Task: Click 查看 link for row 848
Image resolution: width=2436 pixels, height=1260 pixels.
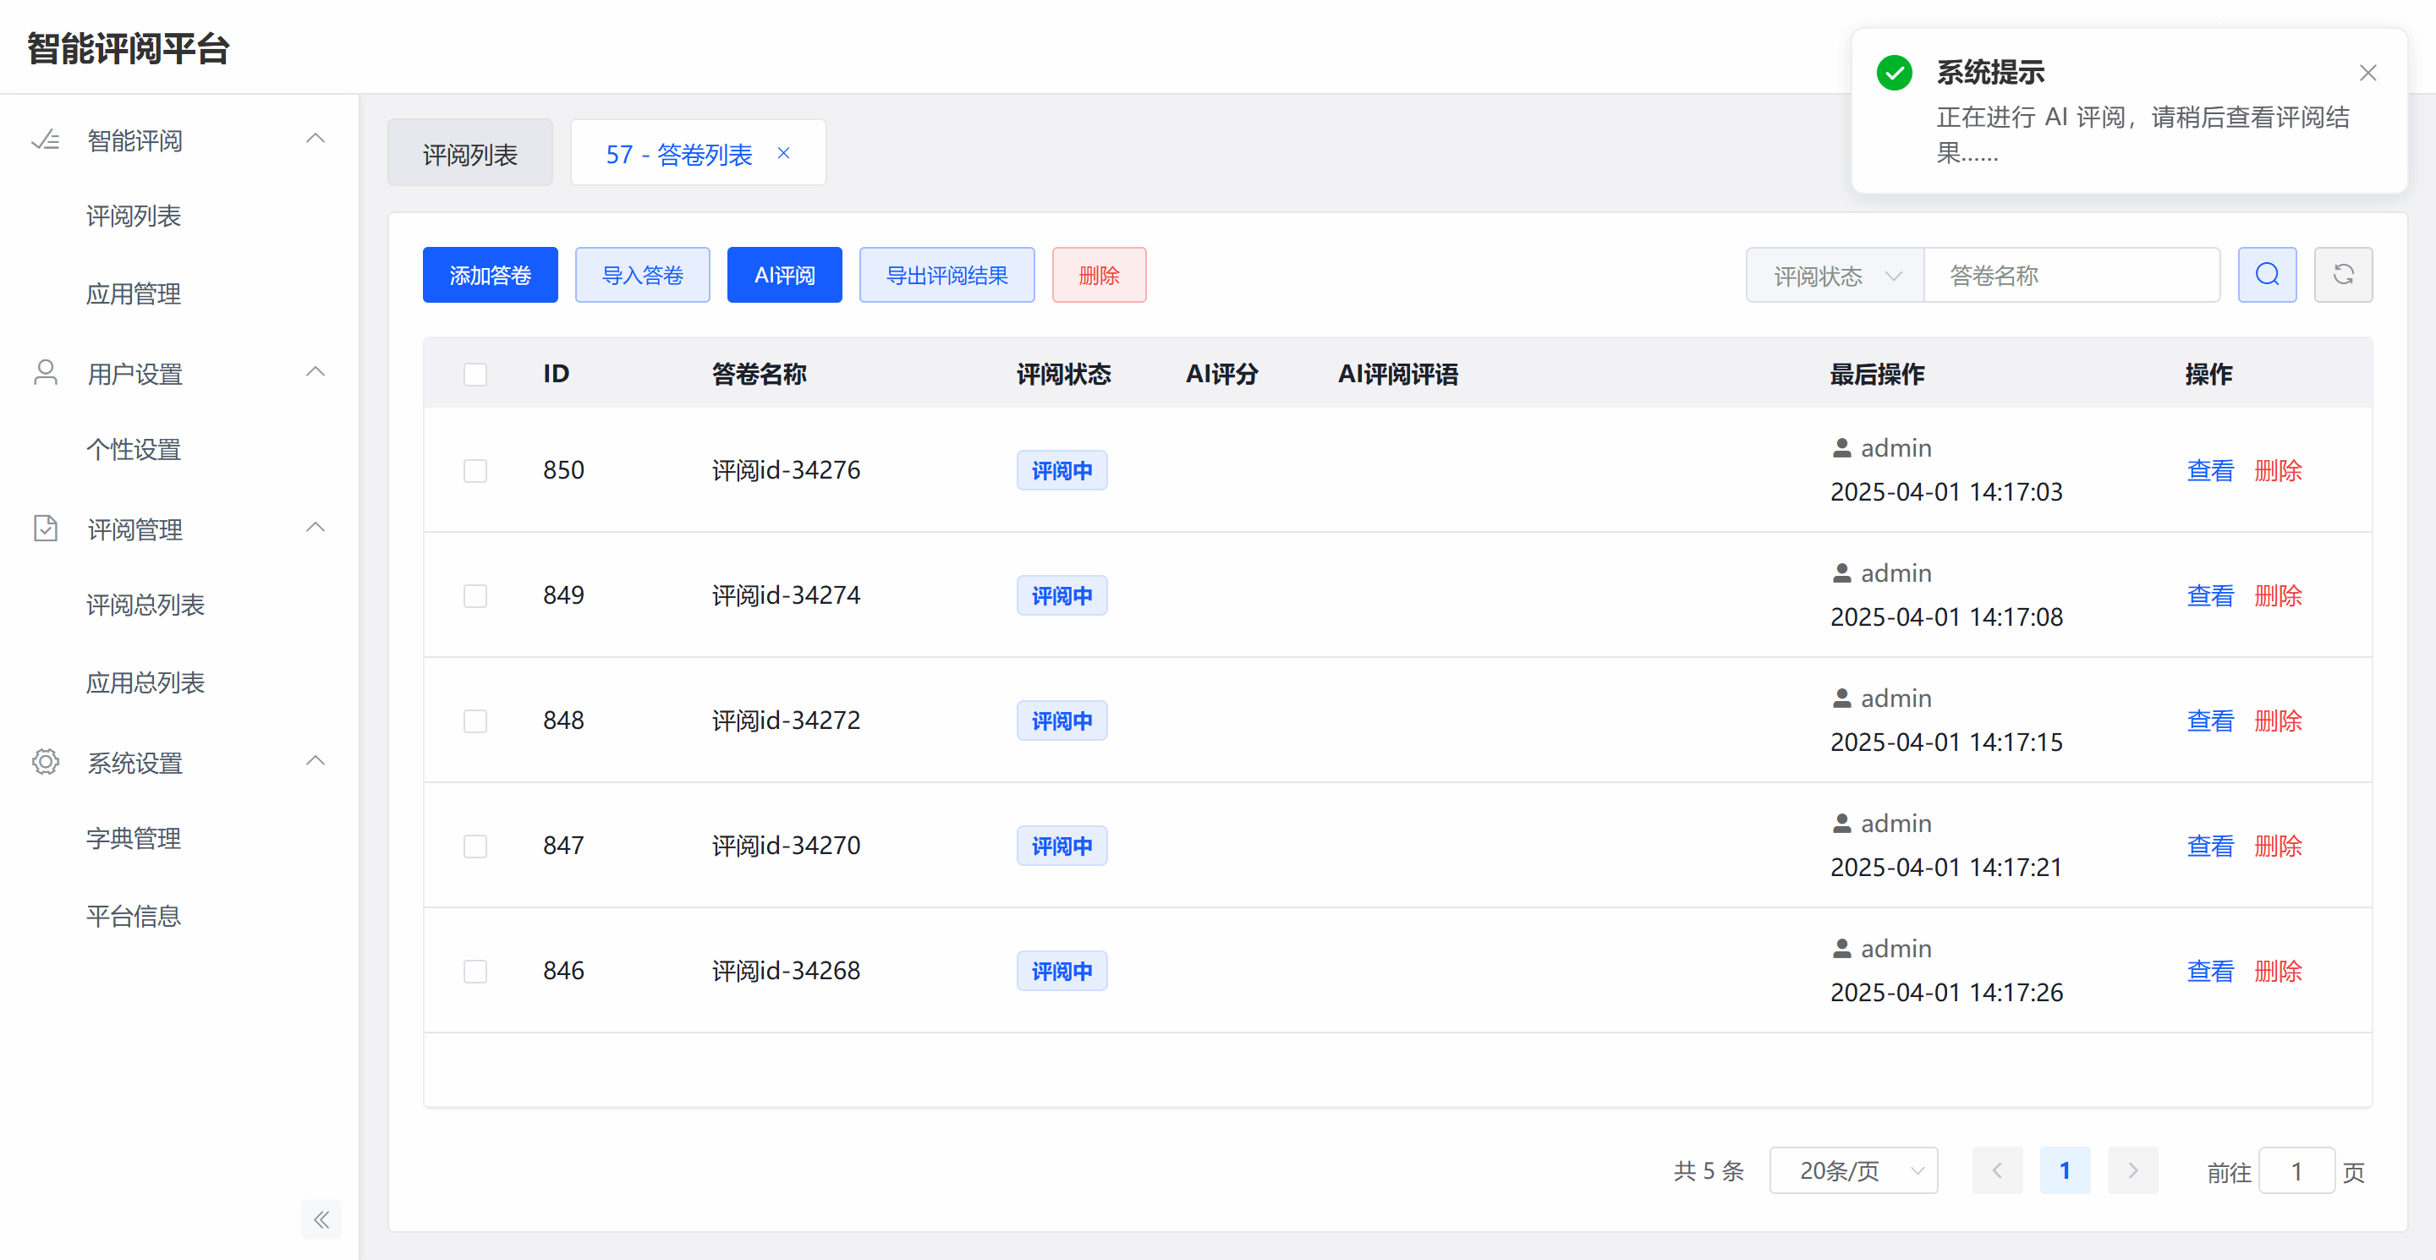Action: coord(2209,720)
